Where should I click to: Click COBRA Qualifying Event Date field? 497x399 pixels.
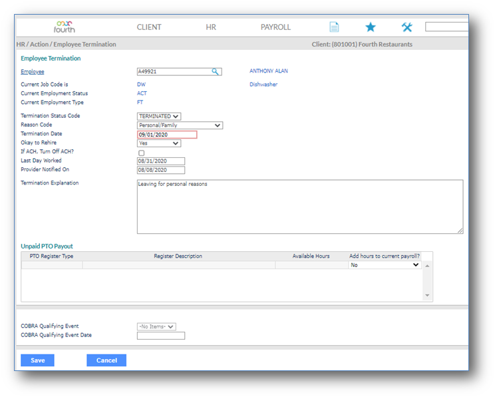(161, 336)
